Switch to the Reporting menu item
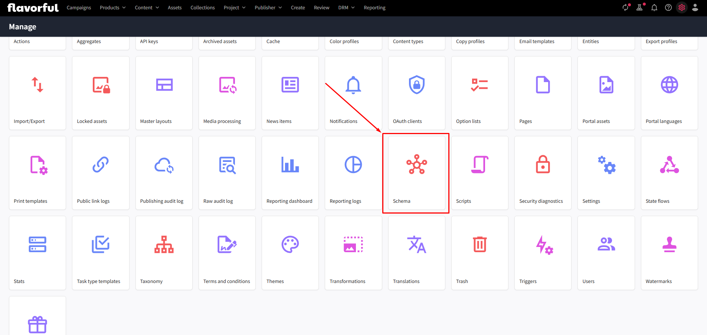The image size is (707, 335). 374,7
